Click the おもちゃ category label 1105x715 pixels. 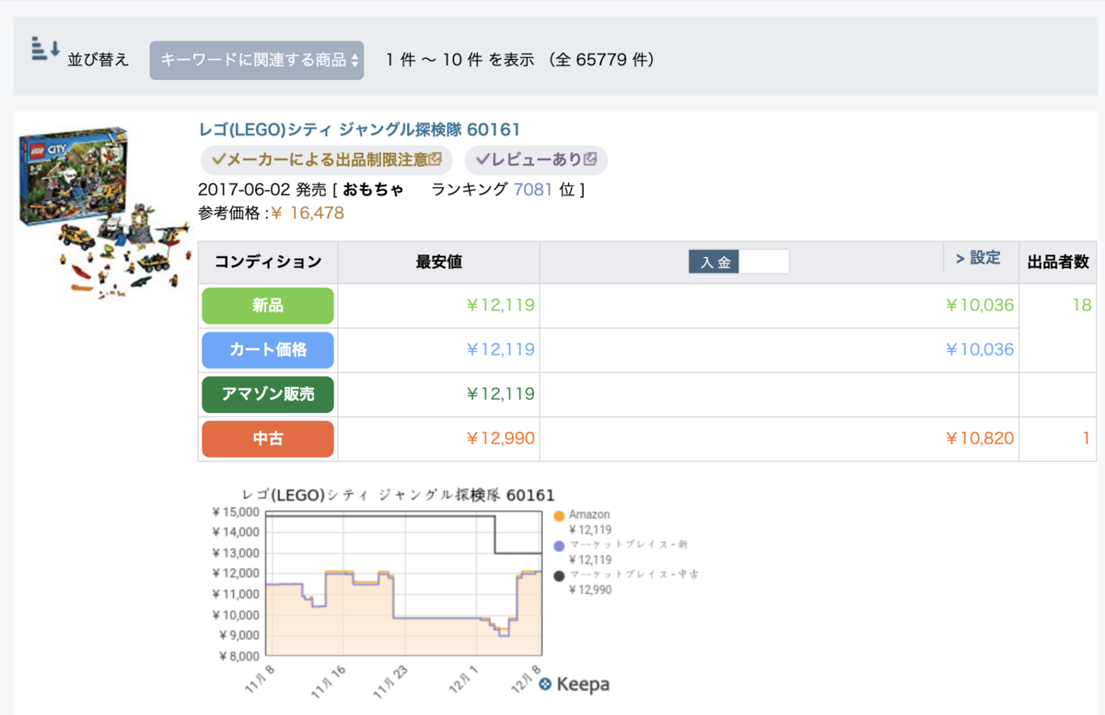pos(373,190)
